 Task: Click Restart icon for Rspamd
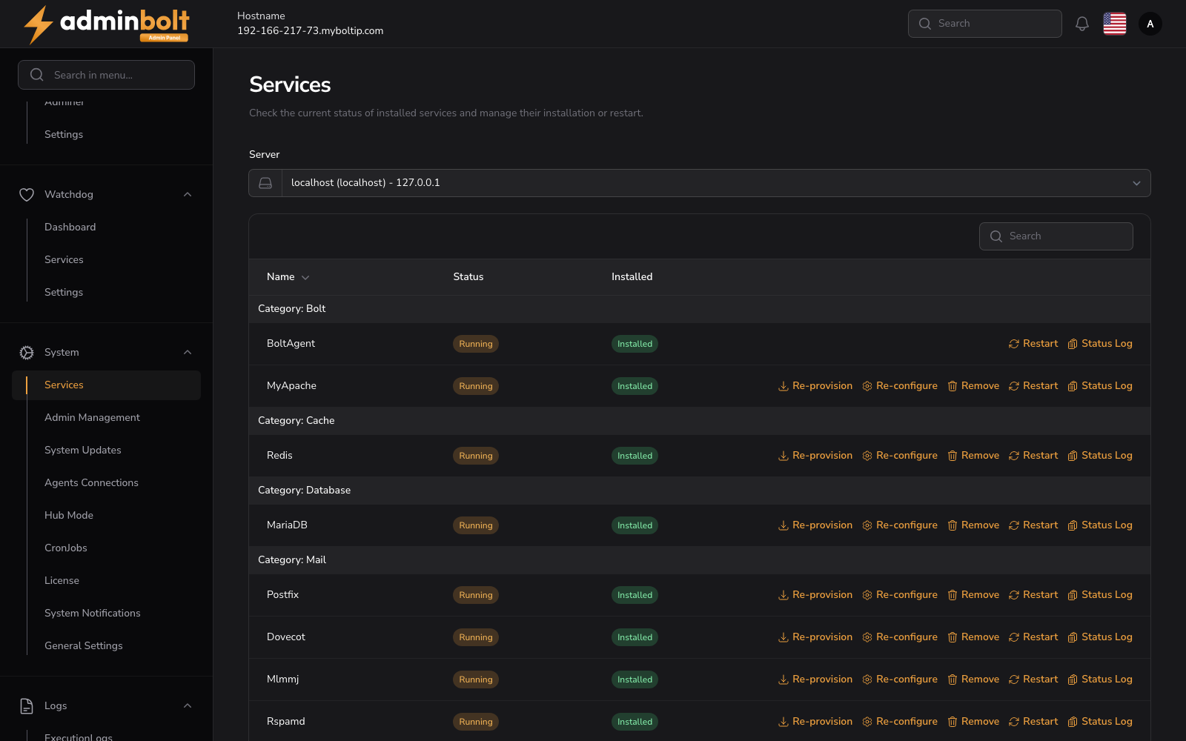[x=1014, y=722]
